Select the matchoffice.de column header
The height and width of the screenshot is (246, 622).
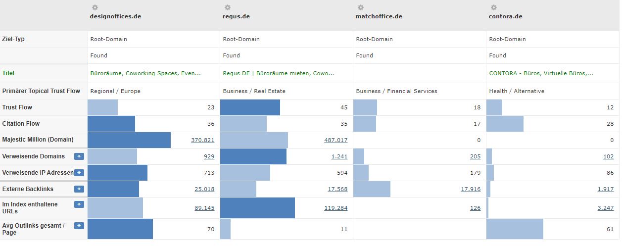click(x=379, y=16)
